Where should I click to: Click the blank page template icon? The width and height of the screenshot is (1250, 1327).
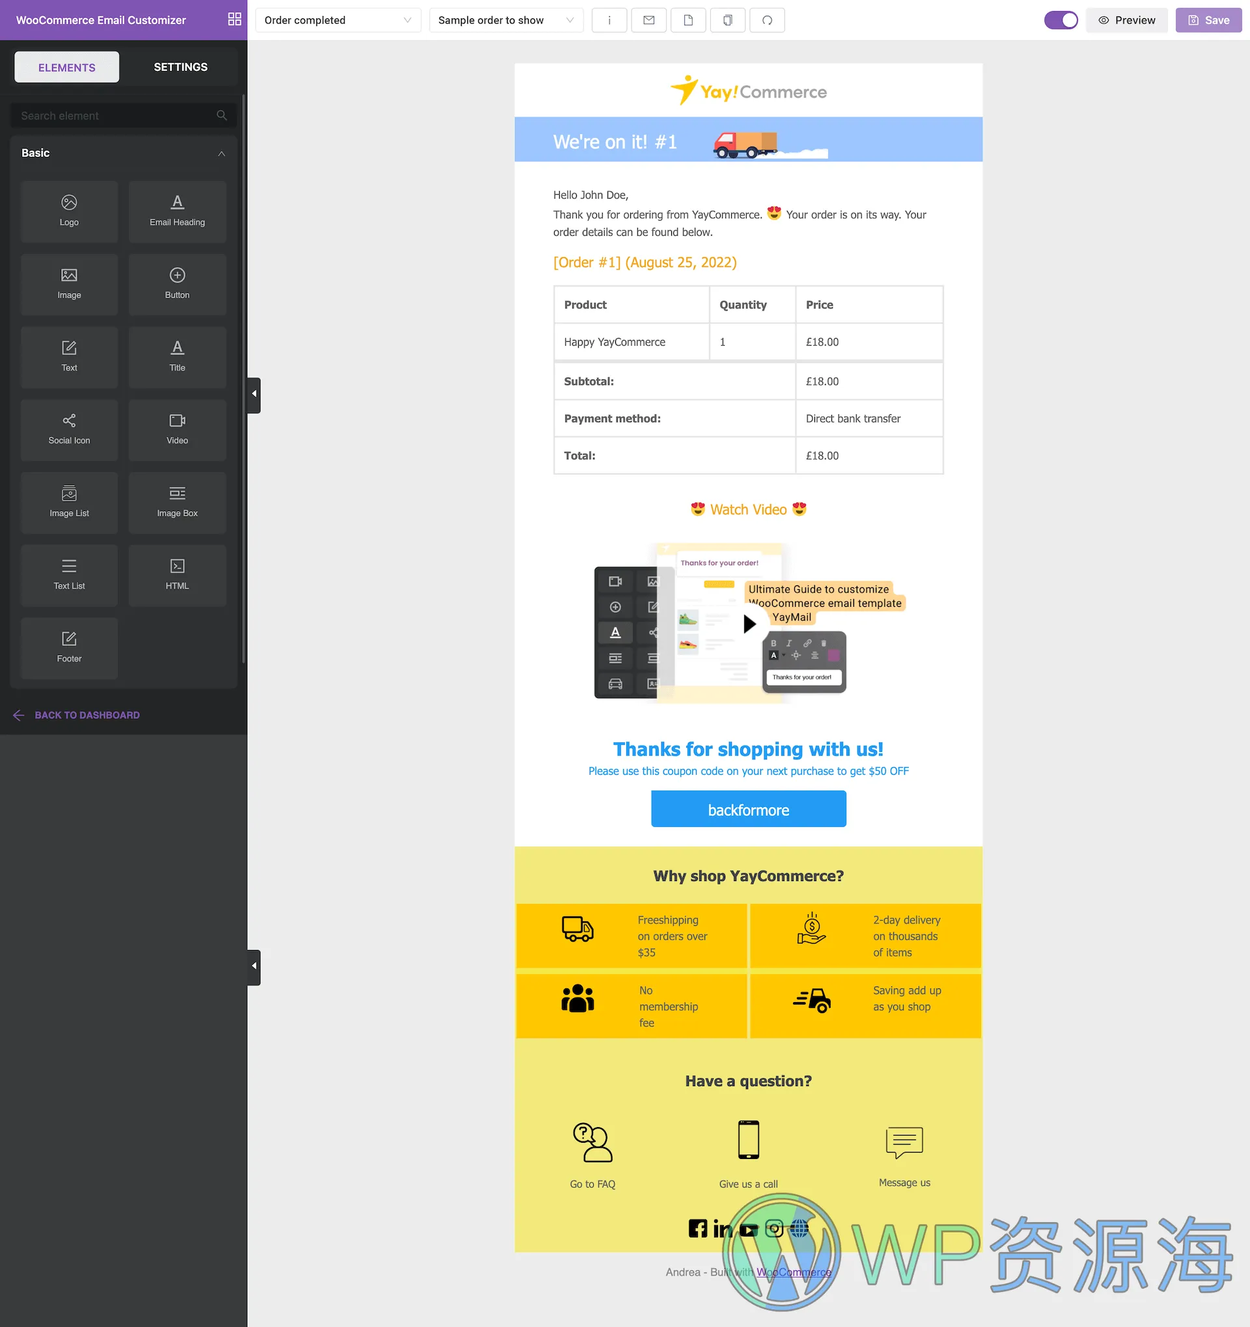(x=688, y=20)
